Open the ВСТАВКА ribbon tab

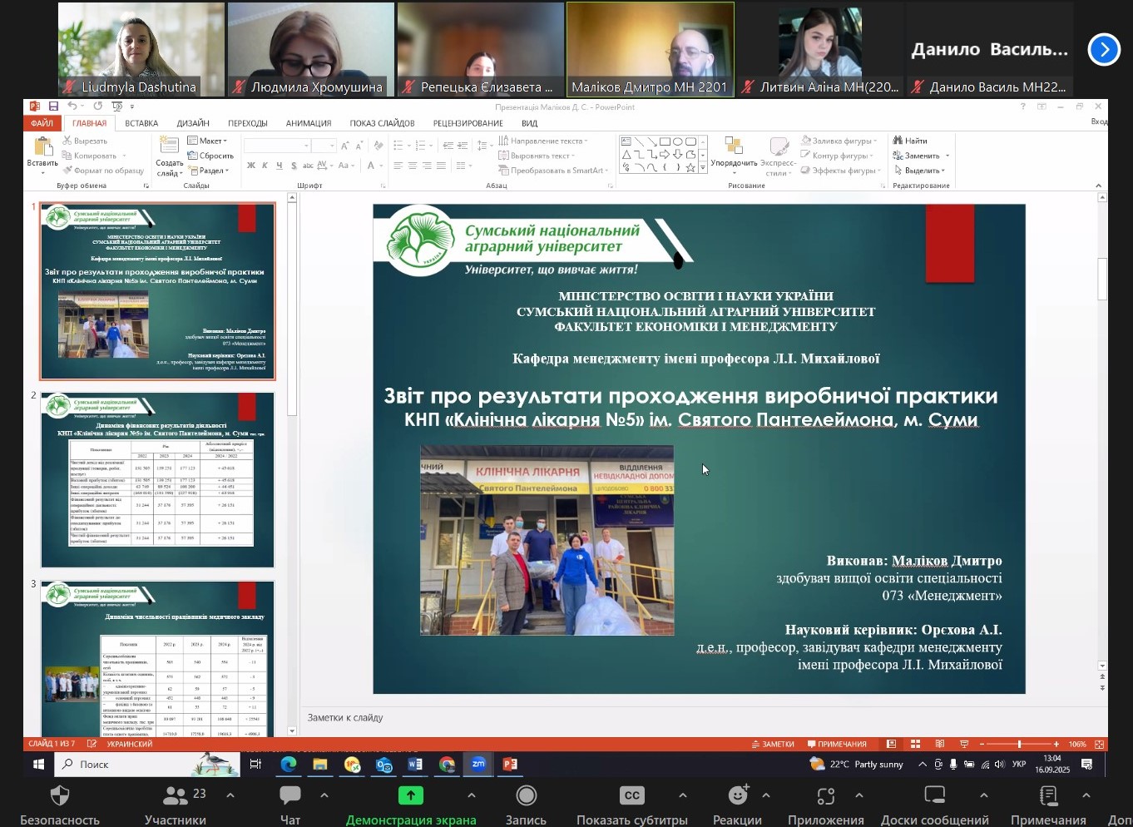141,123
